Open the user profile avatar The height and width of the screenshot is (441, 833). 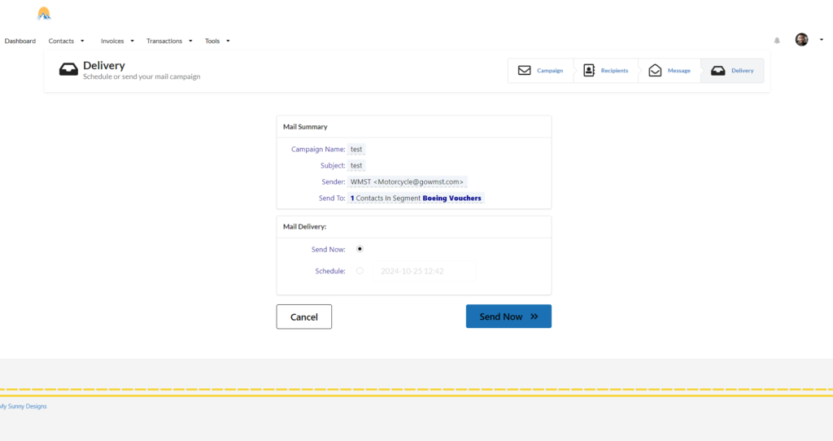point(801,40)
